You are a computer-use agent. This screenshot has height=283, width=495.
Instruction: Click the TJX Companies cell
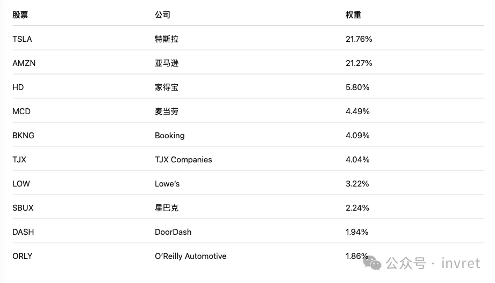pyautogui.click(x=183, y=160)
